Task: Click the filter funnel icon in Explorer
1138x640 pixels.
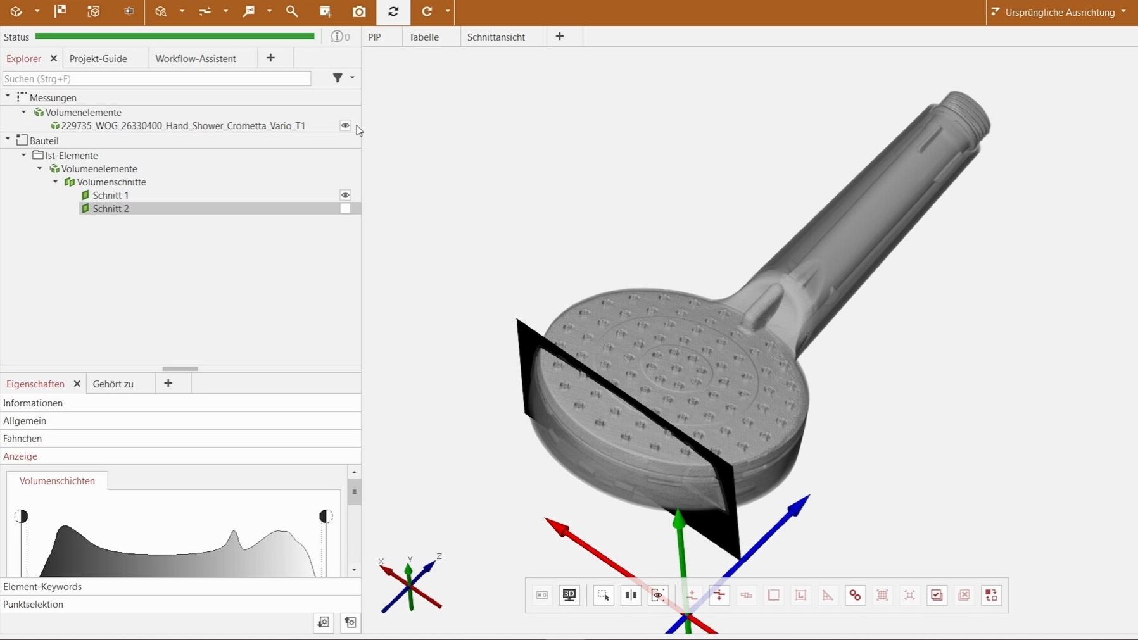Action: (338, 78)
